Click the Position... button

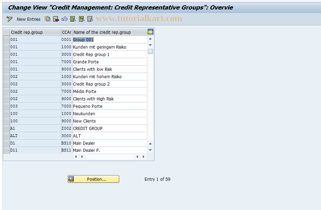[93, 179]
